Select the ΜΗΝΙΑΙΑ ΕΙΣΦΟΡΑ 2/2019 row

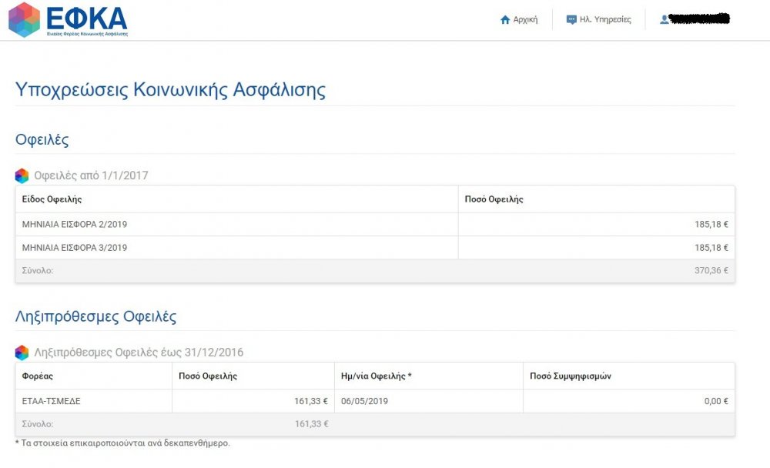75,225
